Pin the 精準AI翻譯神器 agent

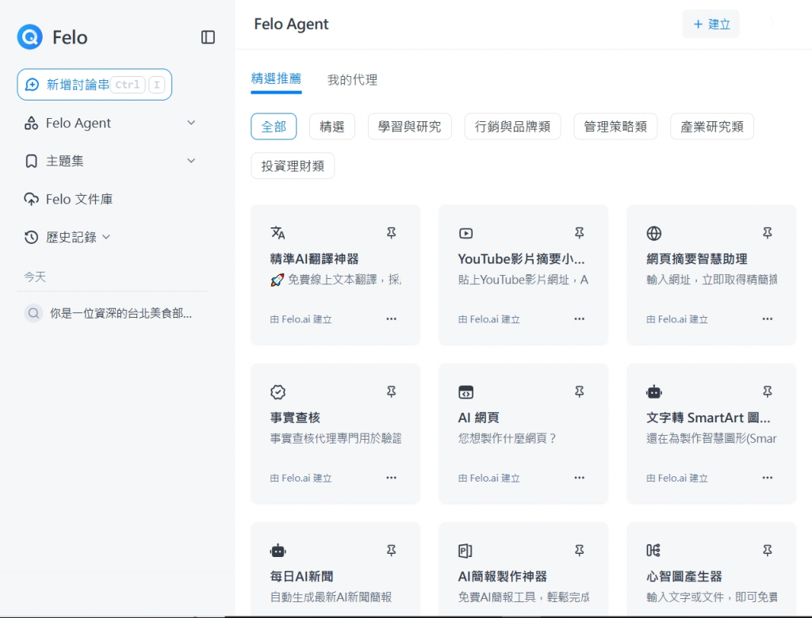[392, 233]
